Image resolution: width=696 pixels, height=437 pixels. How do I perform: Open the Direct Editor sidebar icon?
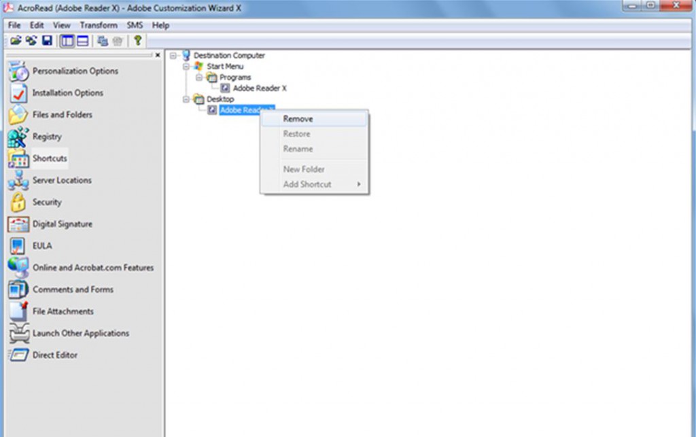coord(18,355)
